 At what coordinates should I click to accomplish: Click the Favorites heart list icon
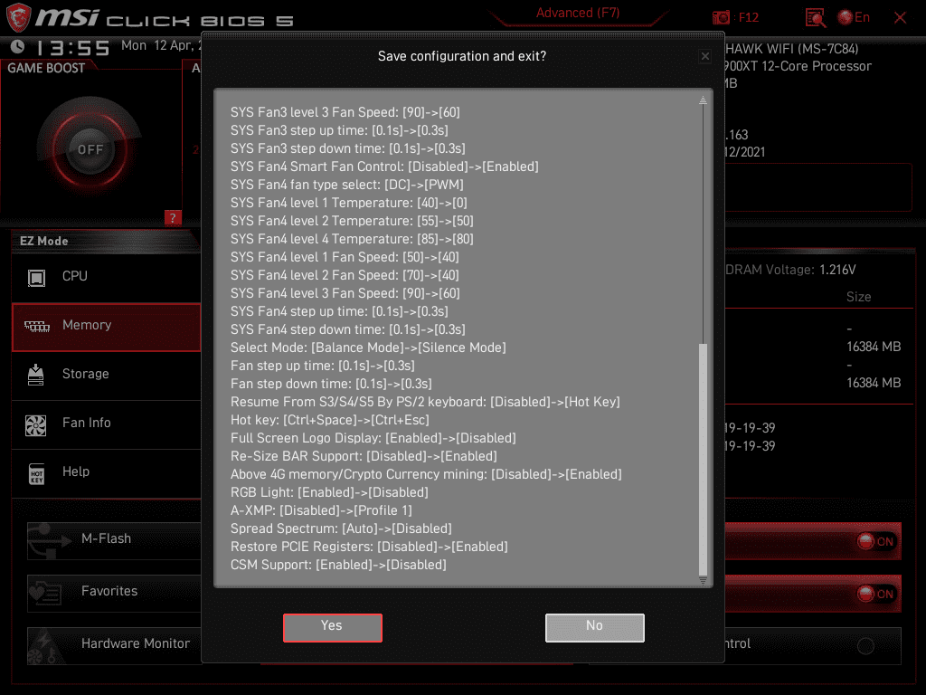point(45,593)
